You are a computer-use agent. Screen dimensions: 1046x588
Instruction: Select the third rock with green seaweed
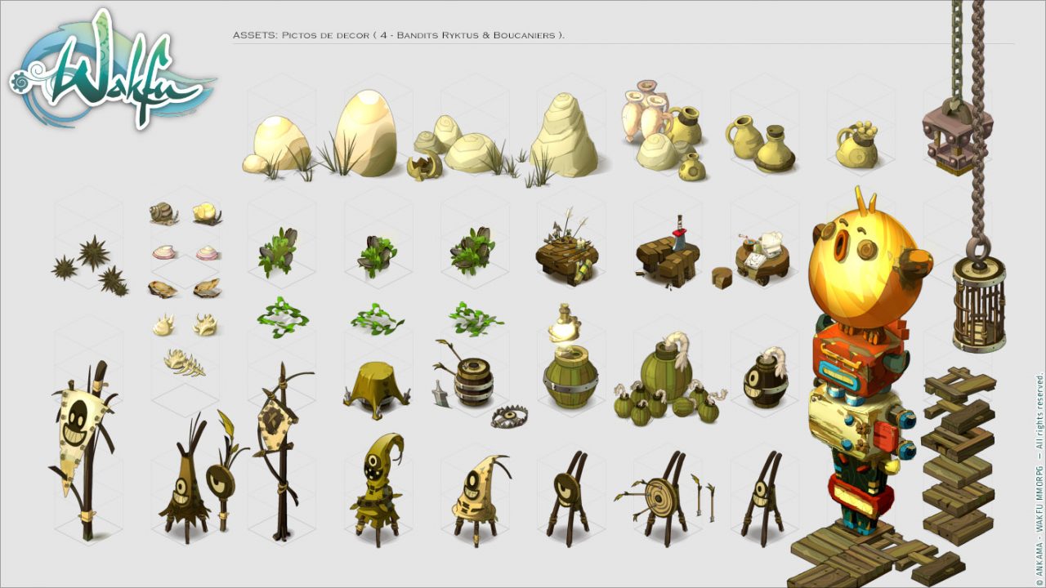point(473,251)
